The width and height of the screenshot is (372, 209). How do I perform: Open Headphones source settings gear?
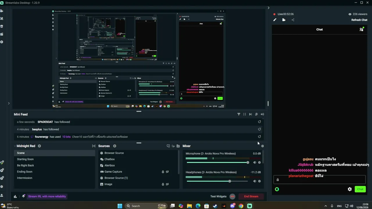click(x=260, y=181)
